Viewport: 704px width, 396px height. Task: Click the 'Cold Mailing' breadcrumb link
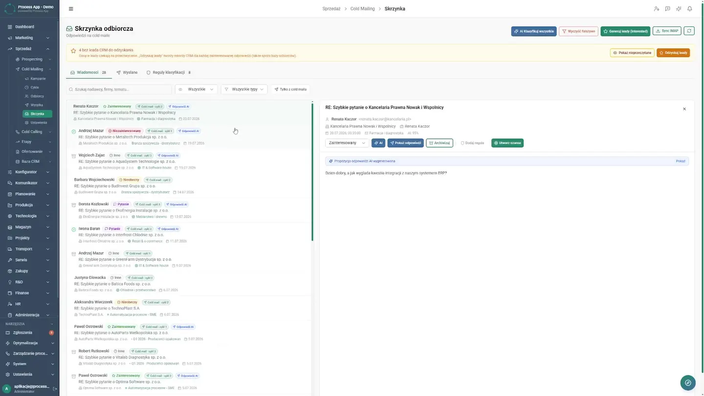tap(362, 9)
